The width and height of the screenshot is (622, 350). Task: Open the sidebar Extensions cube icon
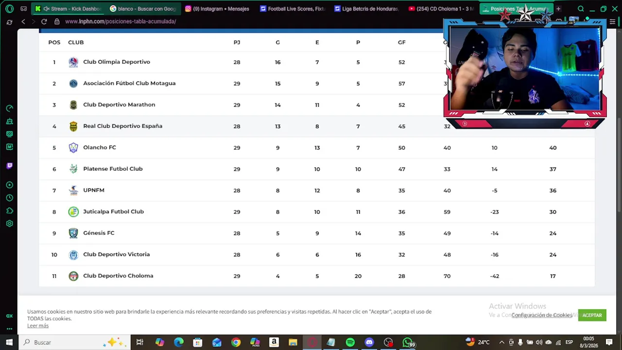pyautogui.click(x=9, y=210)
